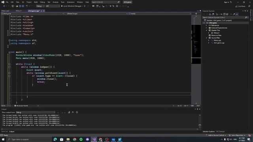The width and height of the screenshot is (253, 142).
Task: Collapse the Header Files folder
Action: tap(206, 30)
